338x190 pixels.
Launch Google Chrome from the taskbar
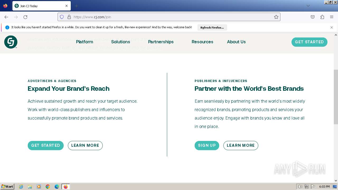pos(48,187)
